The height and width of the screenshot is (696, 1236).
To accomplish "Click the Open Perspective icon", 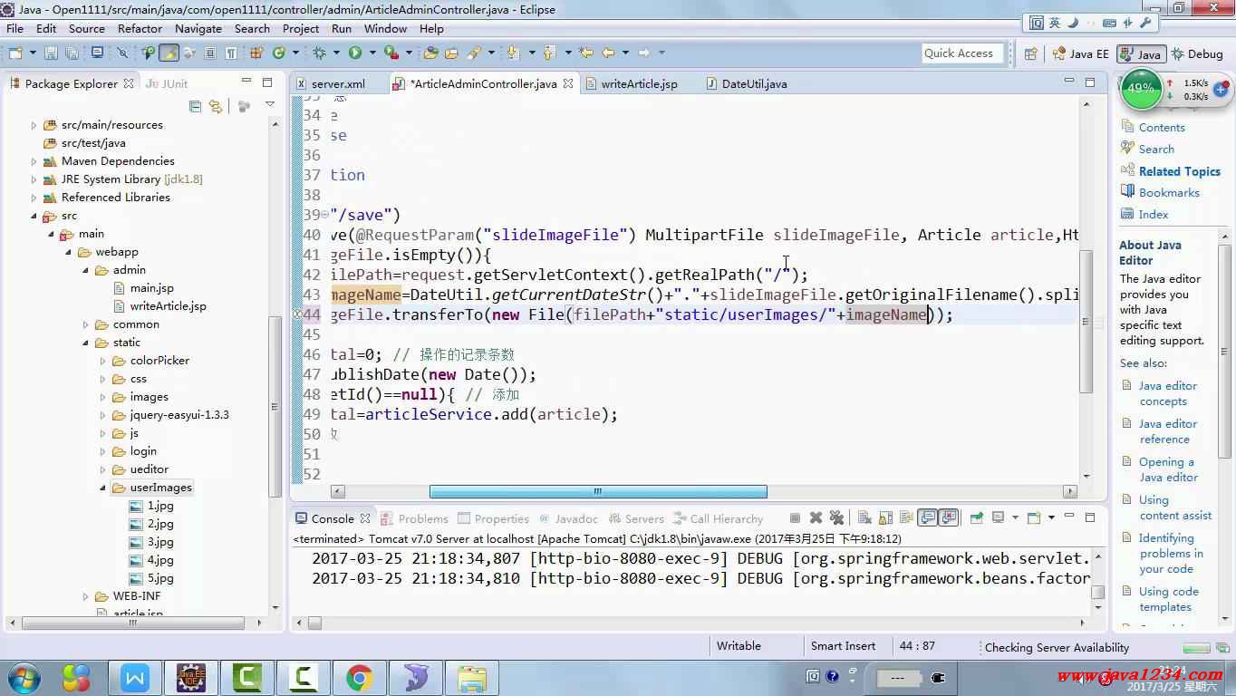I will [1030, 53].
